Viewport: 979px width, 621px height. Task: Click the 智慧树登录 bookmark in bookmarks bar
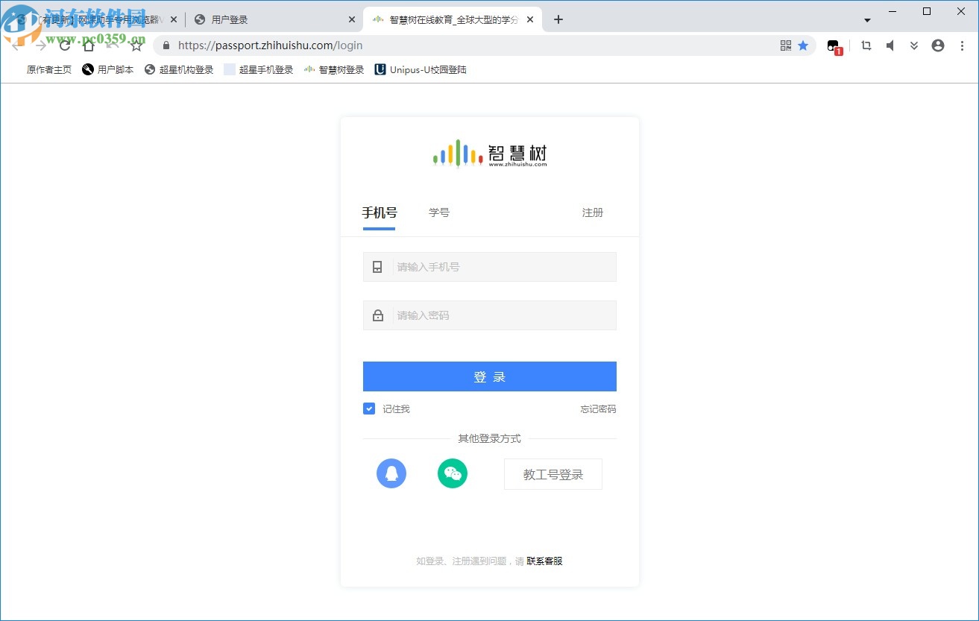point(333,69)
